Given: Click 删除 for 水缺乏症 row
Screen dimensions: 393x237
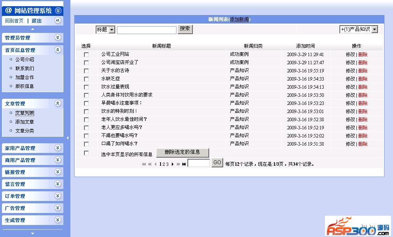Looking at the screenshot, I should (363, 79).
